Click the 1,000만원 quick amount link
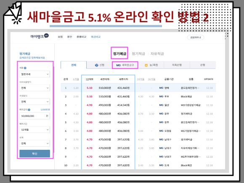This screenshot has height=183, width=244. 45,110
